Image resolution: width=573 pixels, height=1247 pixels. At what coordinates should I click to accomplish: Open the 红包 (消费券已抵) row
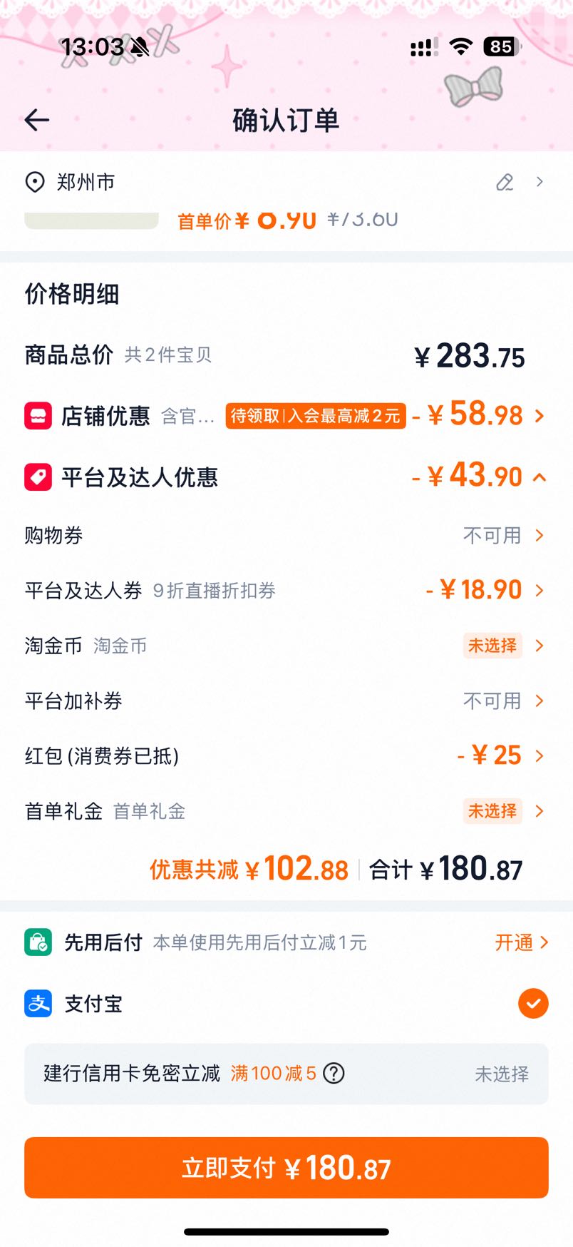(x=286, y=755)
